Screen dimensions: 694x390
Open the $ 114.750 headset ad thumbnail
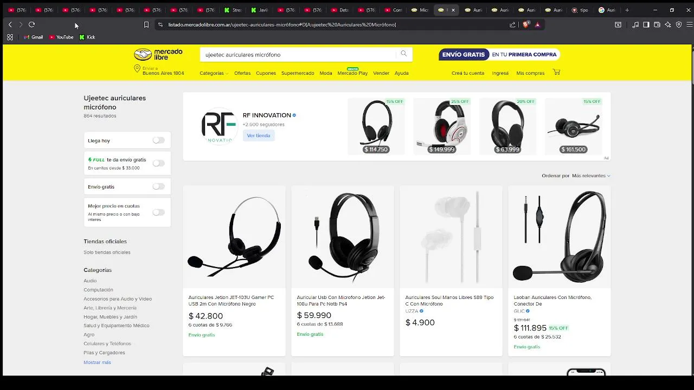376,126
